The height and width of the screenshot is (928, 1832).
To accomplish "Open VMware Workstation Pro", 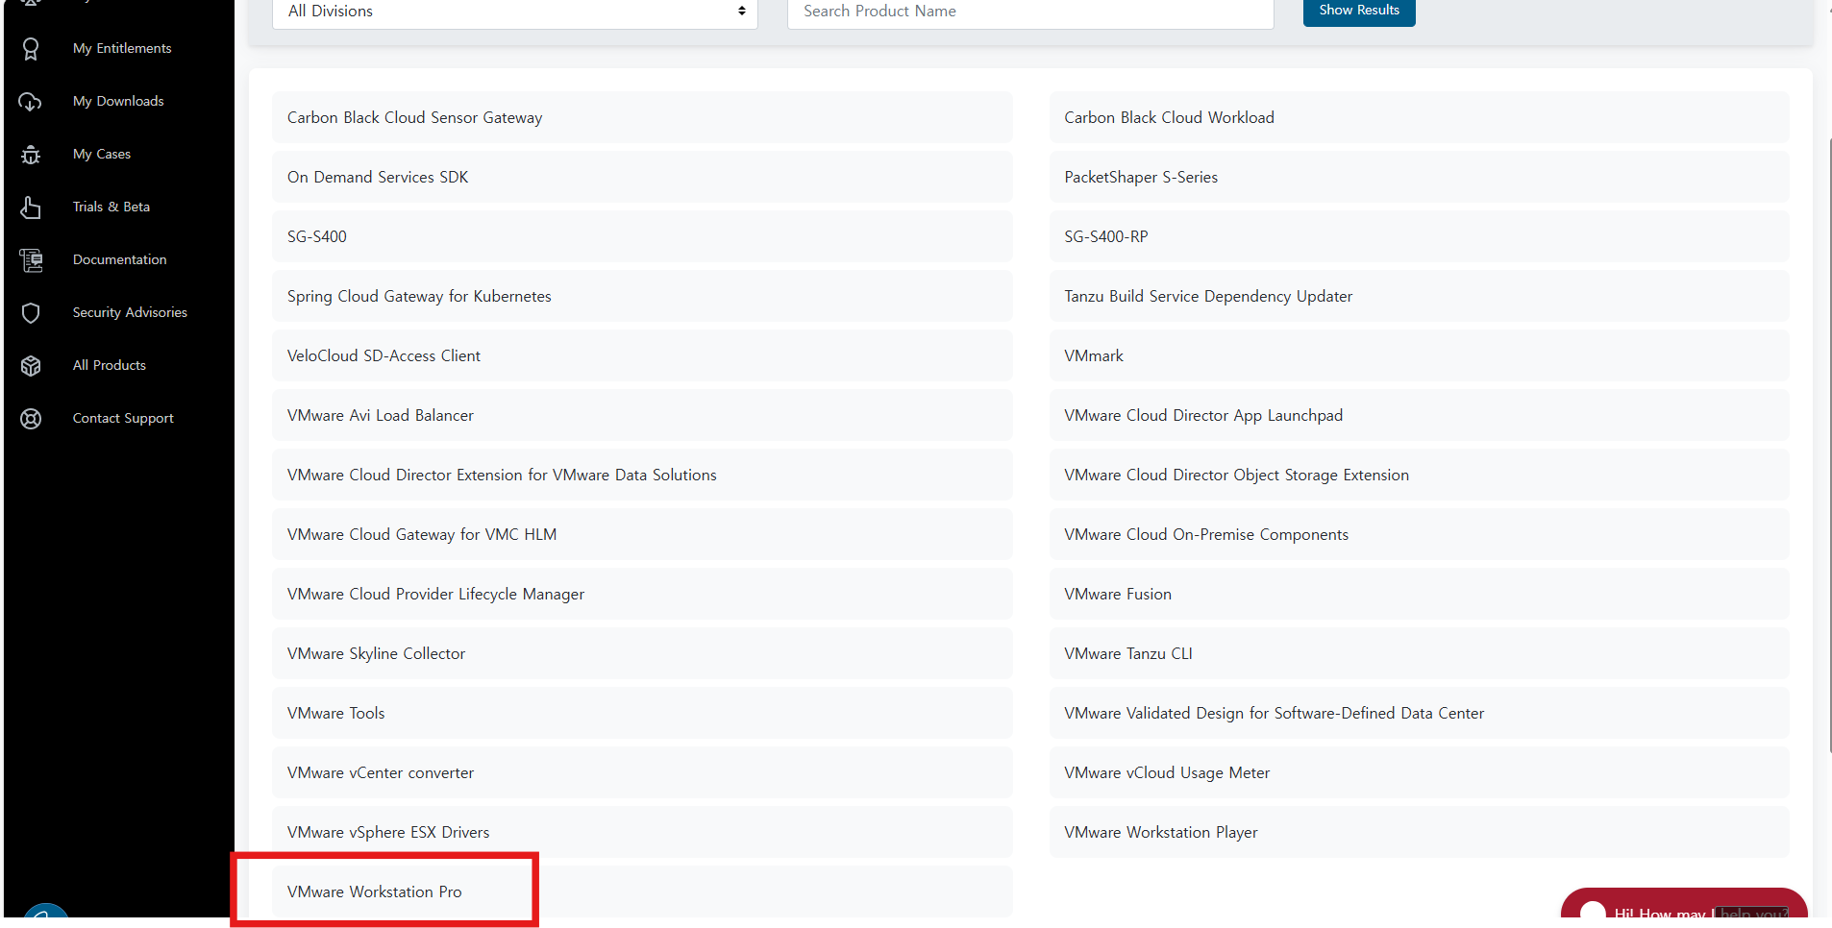I will (642, 891).
